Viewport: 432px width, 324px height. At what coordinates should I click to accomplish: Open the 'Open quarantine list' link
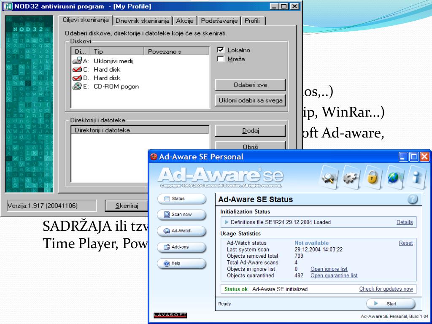click(x=334, y=275)
